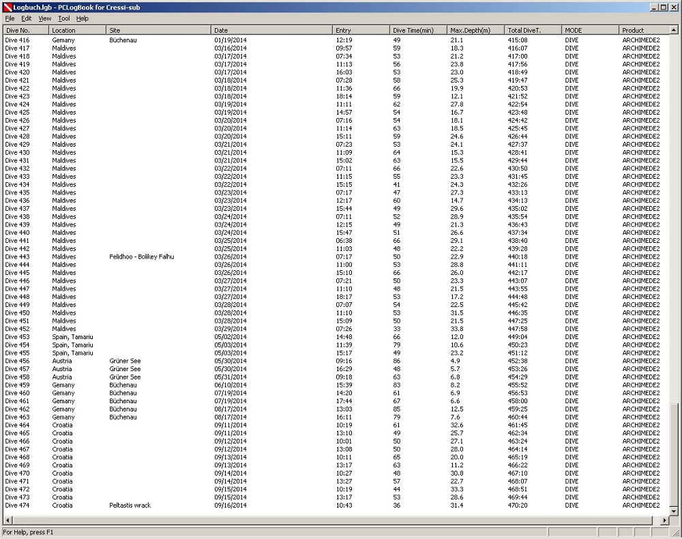682x539 pixels.
Task: Click entry time 18:14 in the Dive 423 row
Action: [x=344, y=96]
